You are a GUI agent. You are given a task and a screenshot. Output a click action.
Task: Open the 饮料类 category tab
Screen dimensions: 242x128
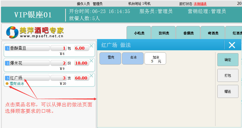(163, 33)
